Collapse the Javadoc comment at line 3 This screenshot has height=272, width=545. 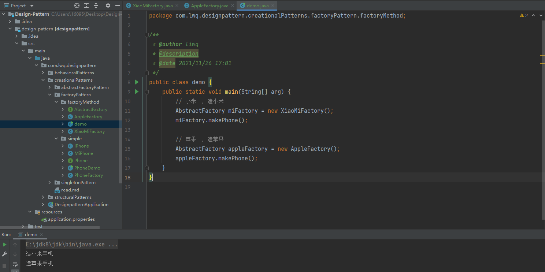147,35
